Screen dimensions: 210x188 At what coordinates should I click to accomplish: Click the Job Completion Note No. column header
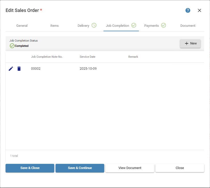pyautogui.click(x=47, y=57)
